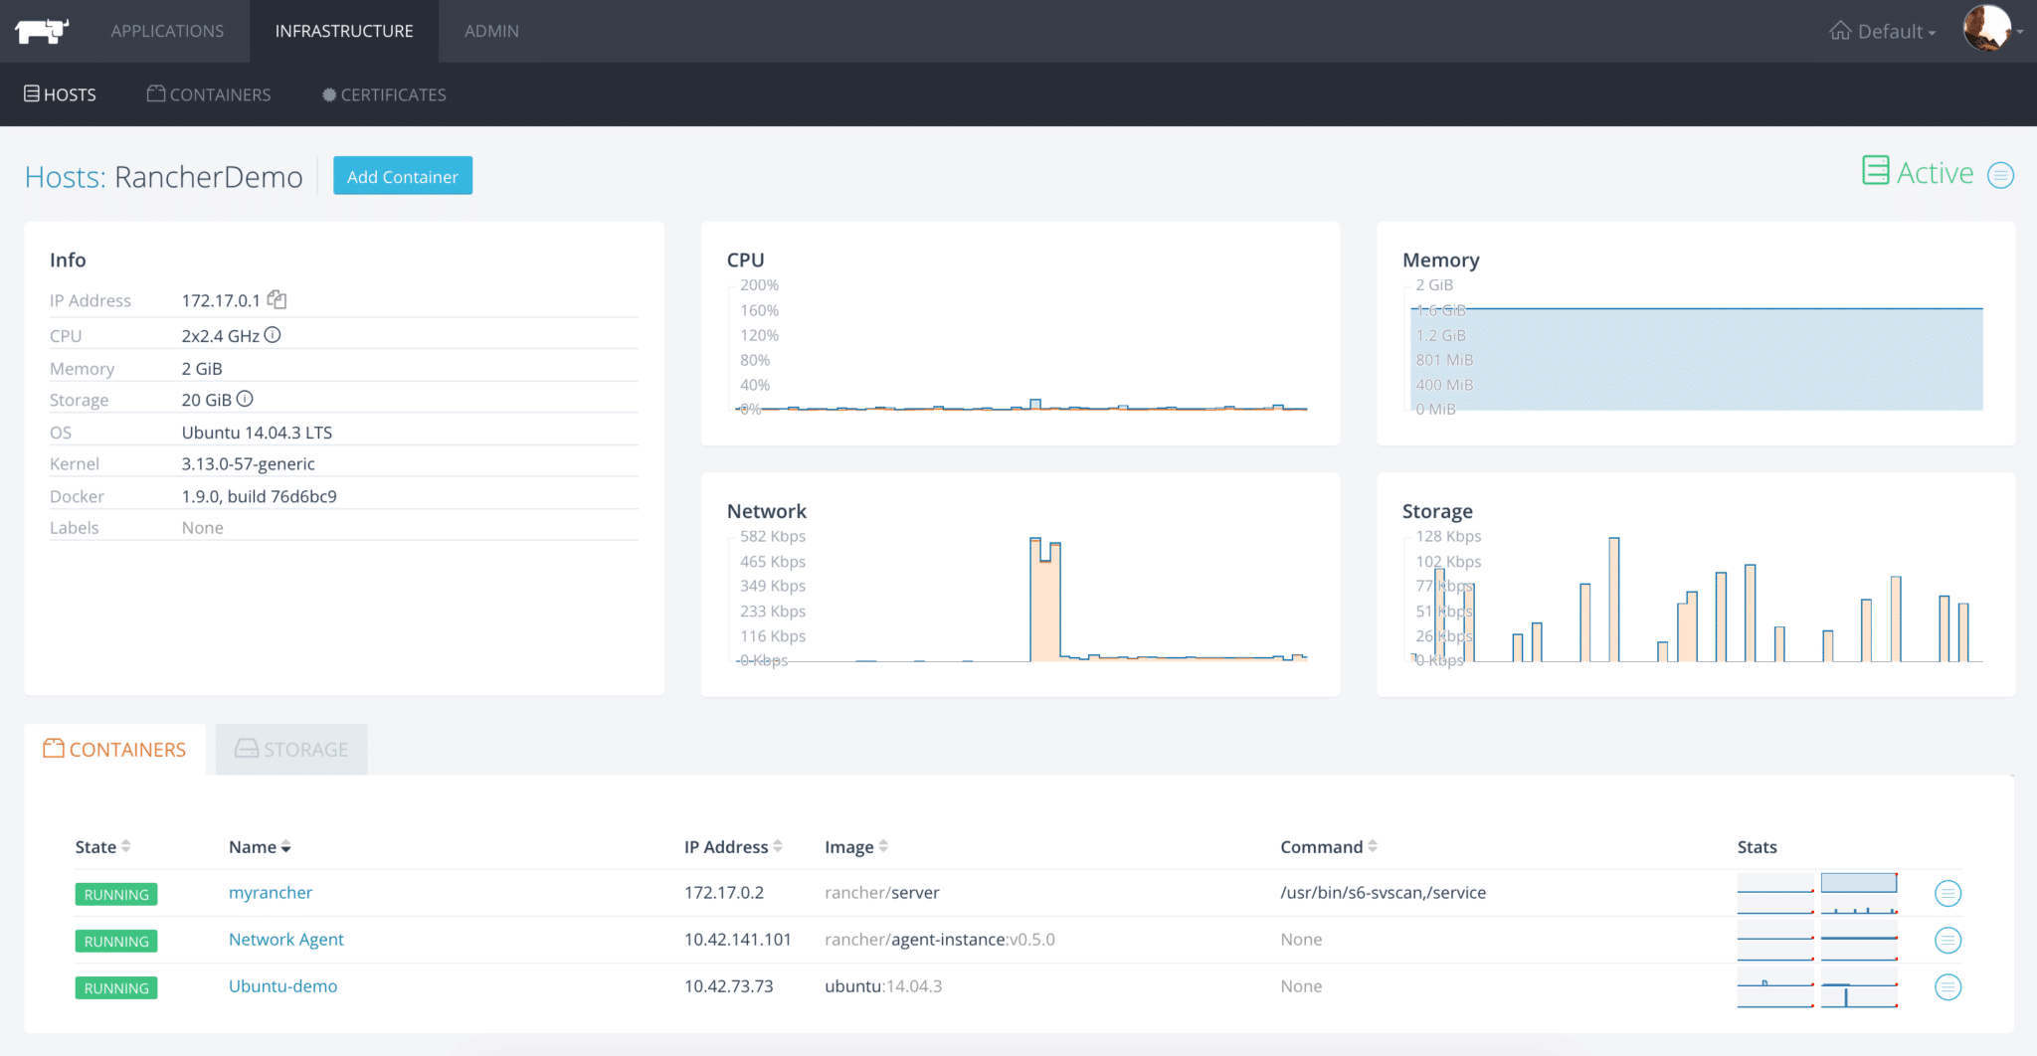
Task: Switch to the Storage tab
Action: pos(291,749)
